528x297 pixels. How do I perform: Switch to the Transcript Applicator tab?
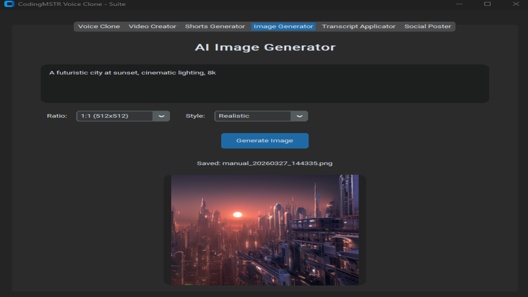359,26
